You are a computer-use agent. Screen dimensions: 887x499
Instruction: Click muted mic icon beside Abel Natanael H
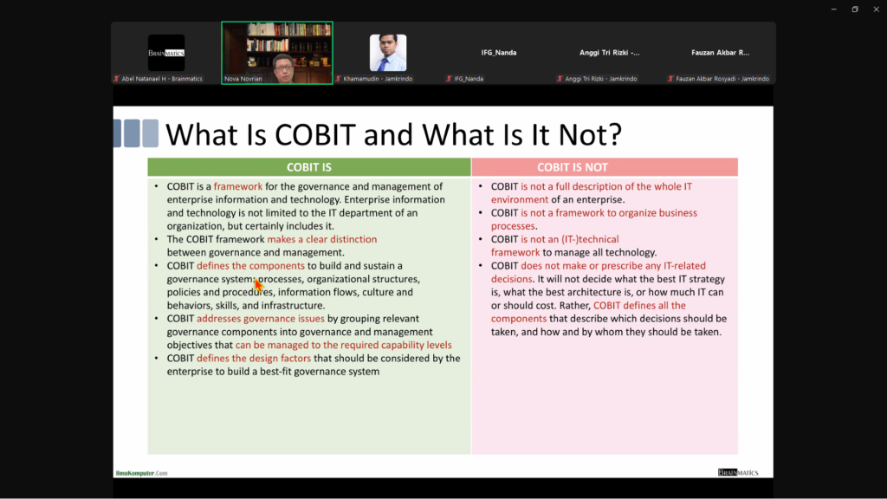(116, 79)
